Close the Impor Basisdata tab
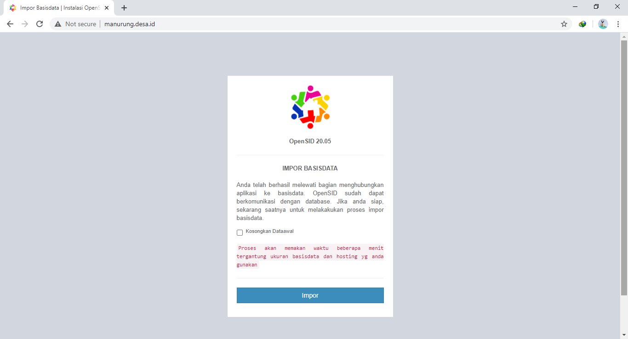Image resolution: width=628 pixels, height=339 pixels. point(107,8)
